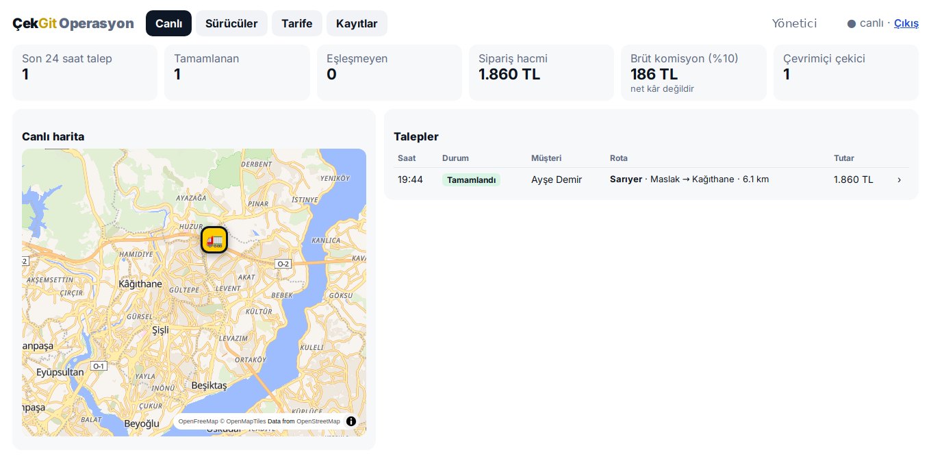Open the Sürücüler tab
The image size is (931, 459).
231,23
